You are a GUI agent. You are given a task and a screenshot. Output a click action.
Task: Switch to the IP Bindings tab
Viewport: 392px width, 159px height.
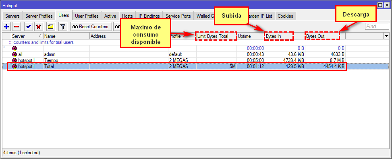click(149, 16)
